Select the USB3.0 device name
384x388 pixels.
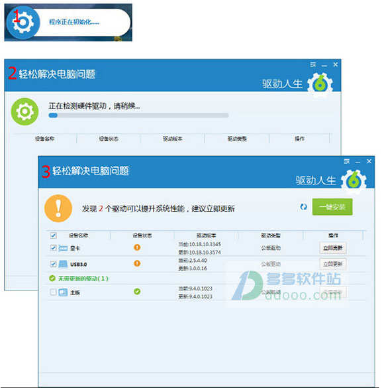79,264
